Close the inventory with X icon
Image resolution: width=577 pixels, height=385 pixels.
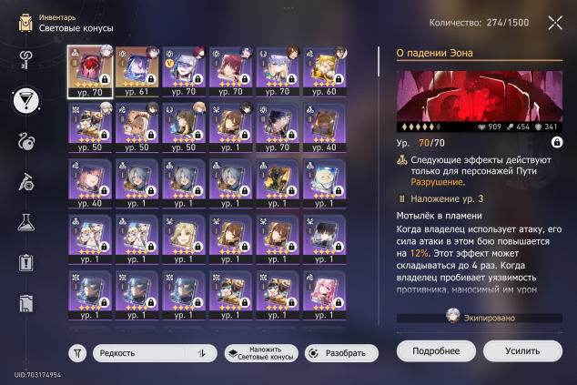tap(555, 23)
